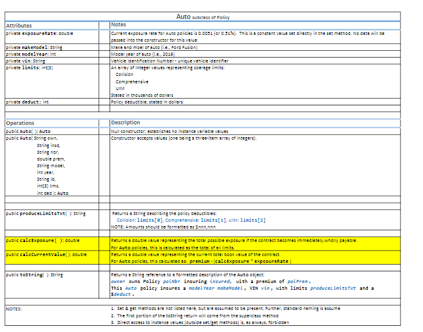Click 'public Auto( ): Auto' operation

pos(28,131)
